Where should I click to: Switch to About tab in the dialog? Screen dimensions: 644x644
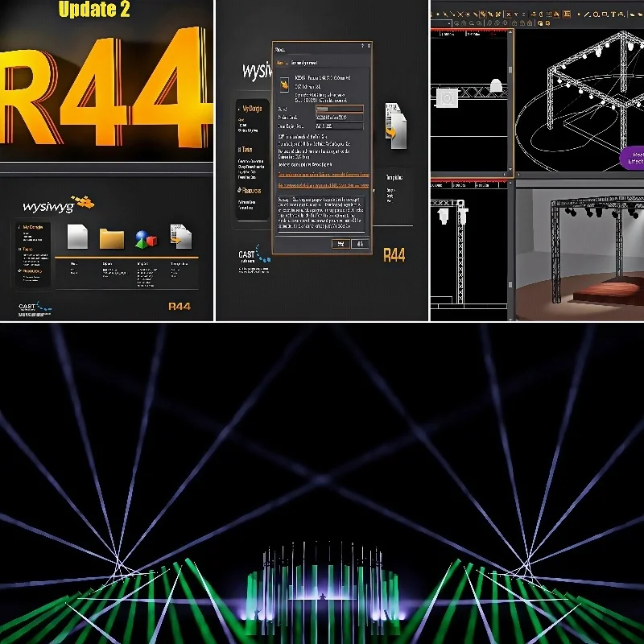280,63
